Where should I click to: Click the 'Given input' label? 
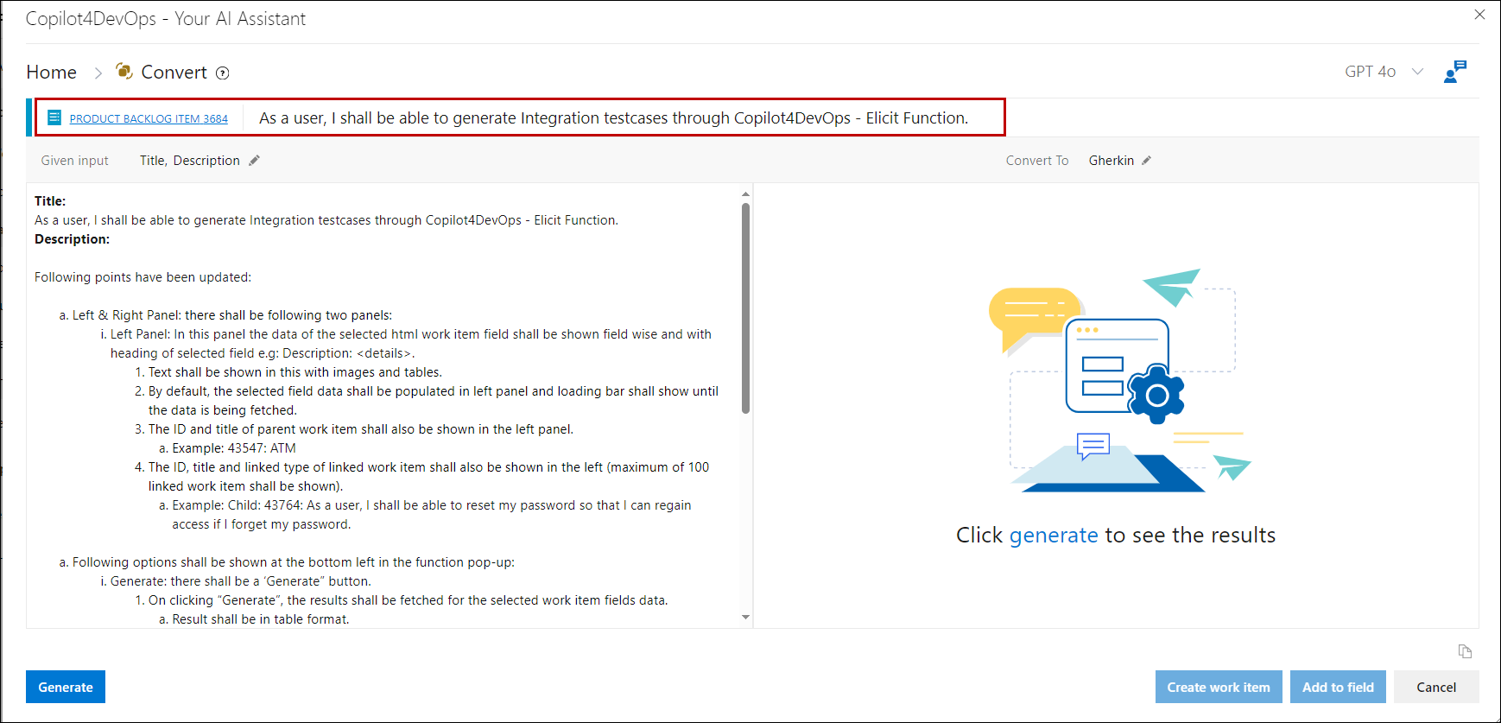(x=75, y=161)
